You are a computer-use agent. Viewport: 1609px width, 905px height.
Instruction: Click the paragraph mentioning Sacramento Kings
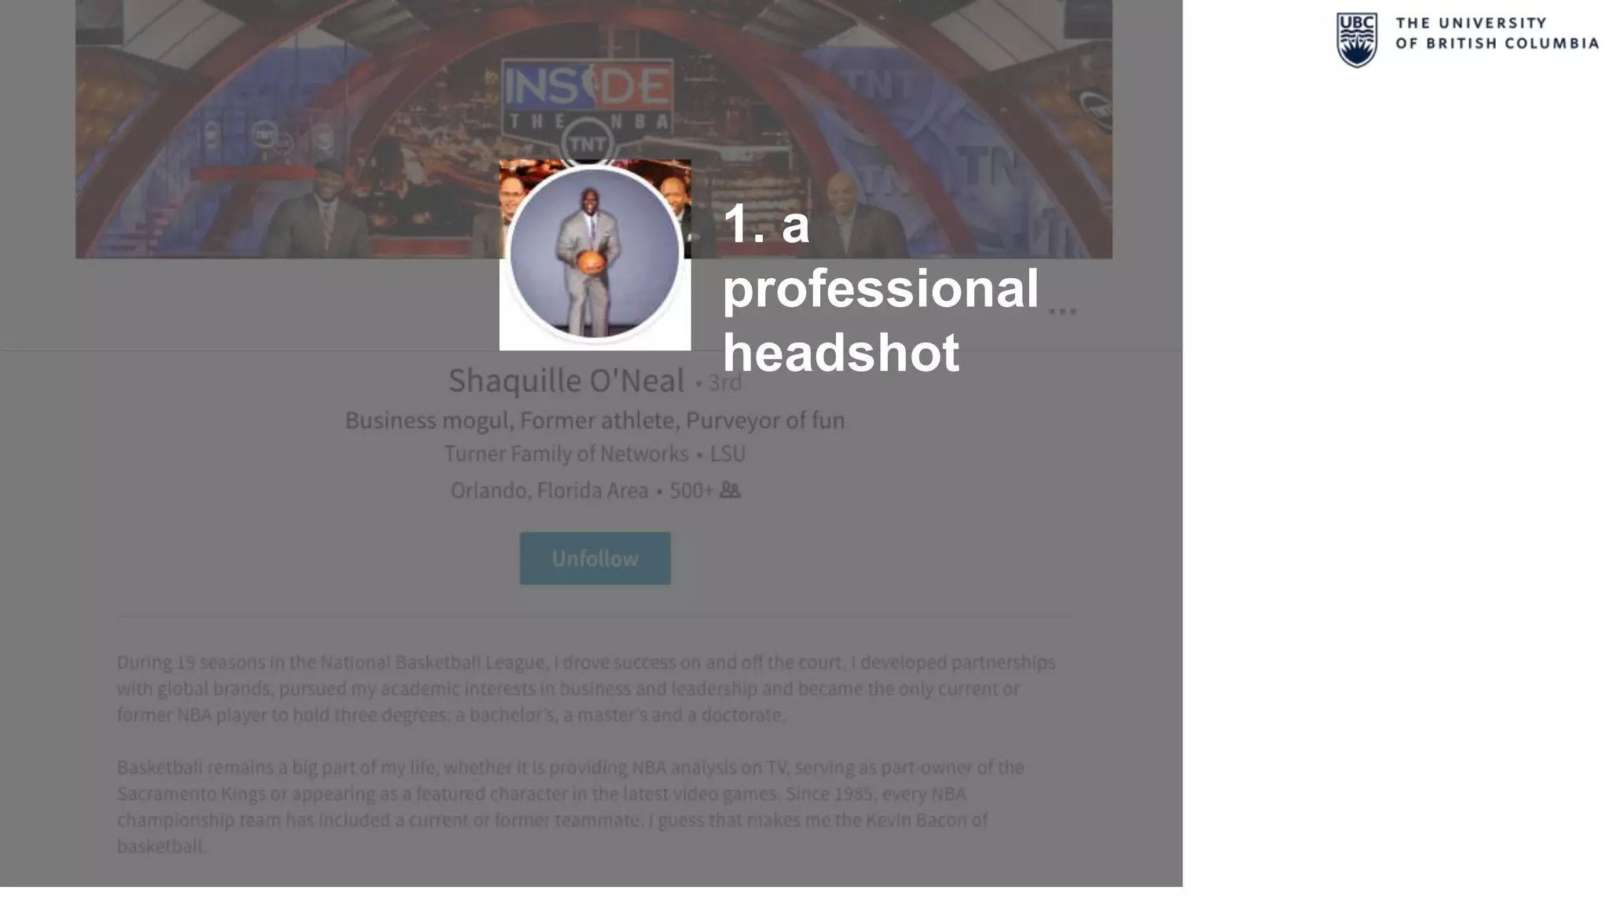tap(570, 807)
